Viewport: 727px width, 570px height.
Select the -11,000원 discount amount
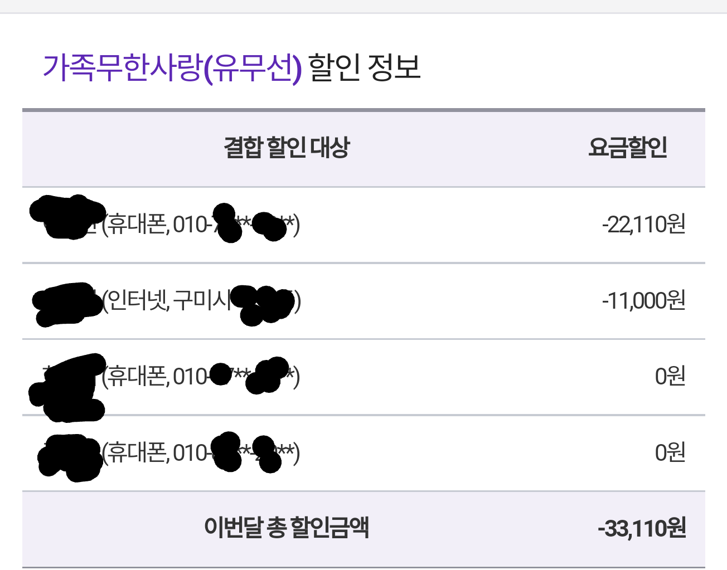pos(643,301)
